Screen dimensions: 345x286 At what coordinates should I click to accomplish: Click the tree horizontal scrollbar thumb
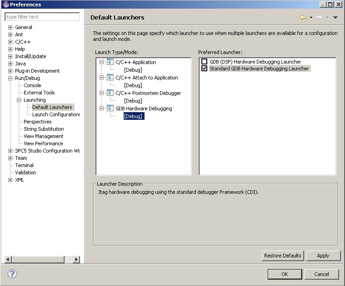point(38,259)
